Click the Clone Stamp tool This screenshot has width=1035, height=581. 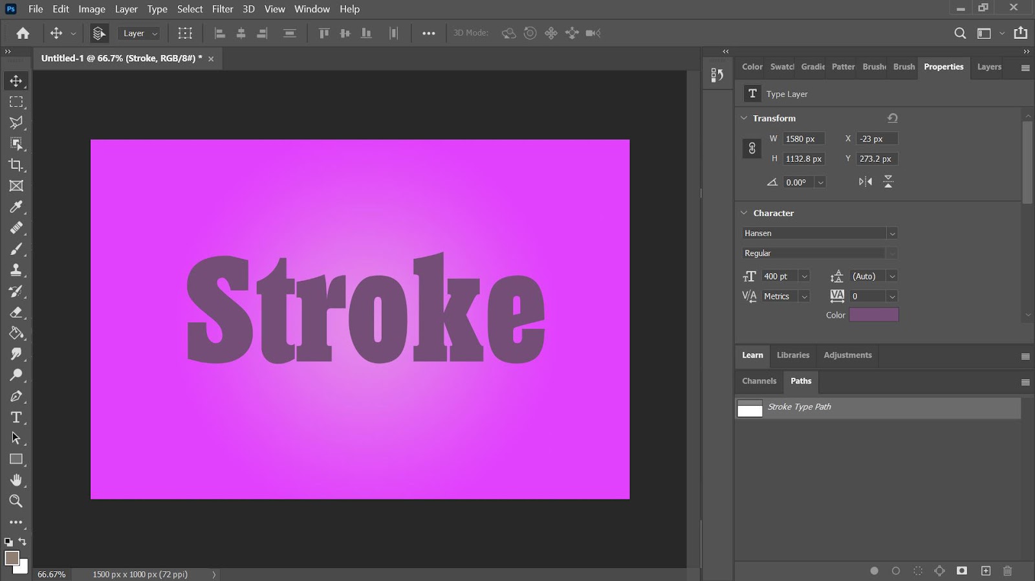pos(16,270)
